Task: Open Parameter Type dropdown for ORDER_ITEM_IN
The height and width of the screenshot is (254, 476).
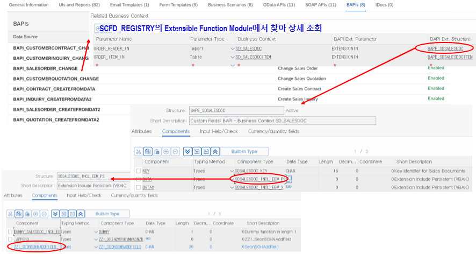Action: click(233, 57)
